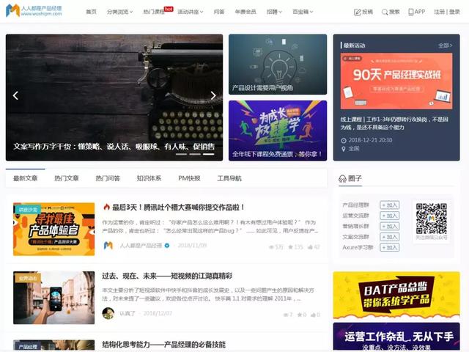469x352 pixels.
Task: Open 全部 link in 最新活动 panel
Action: (445, 45)
